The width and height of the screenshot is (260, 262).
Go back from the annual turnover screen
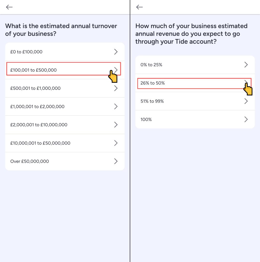(9, 7)
